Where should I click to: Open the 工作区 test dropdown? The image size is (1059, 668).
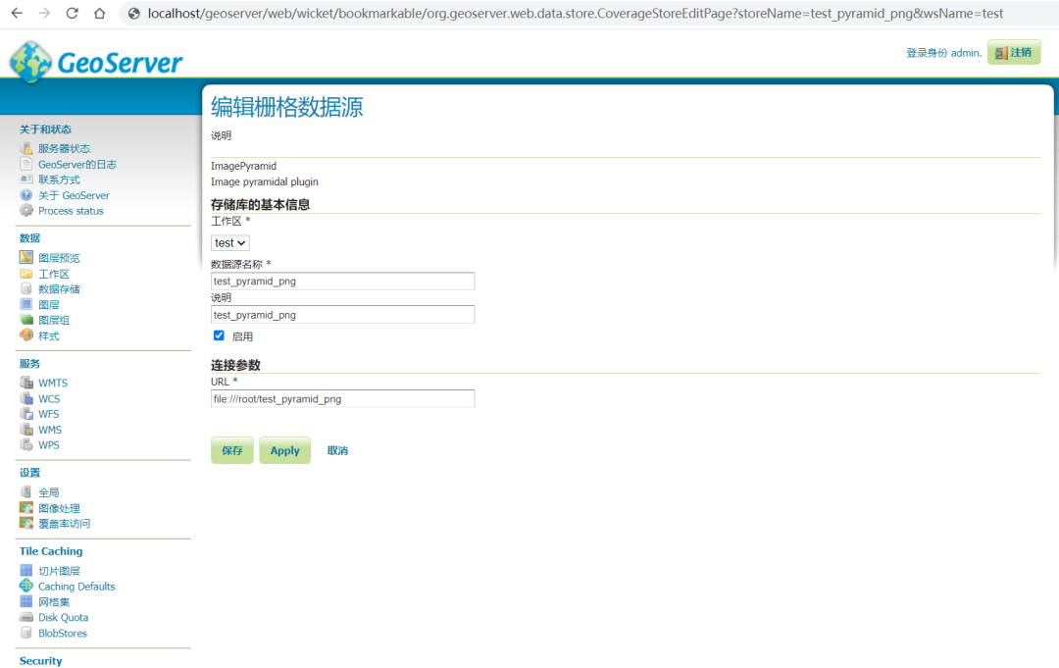click(x=230, y=243)
